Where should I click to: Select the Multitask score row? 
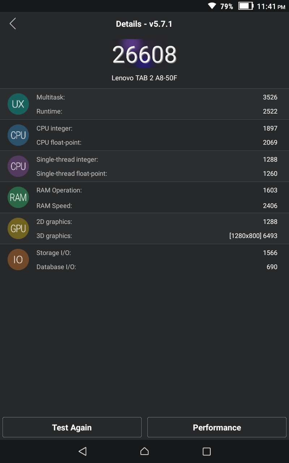pos(157,97)
